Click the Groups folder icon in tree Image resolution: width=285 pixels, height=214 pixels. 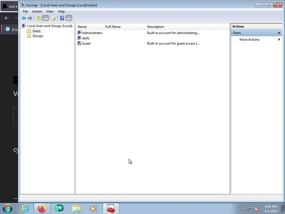click(x=29, y=36)
